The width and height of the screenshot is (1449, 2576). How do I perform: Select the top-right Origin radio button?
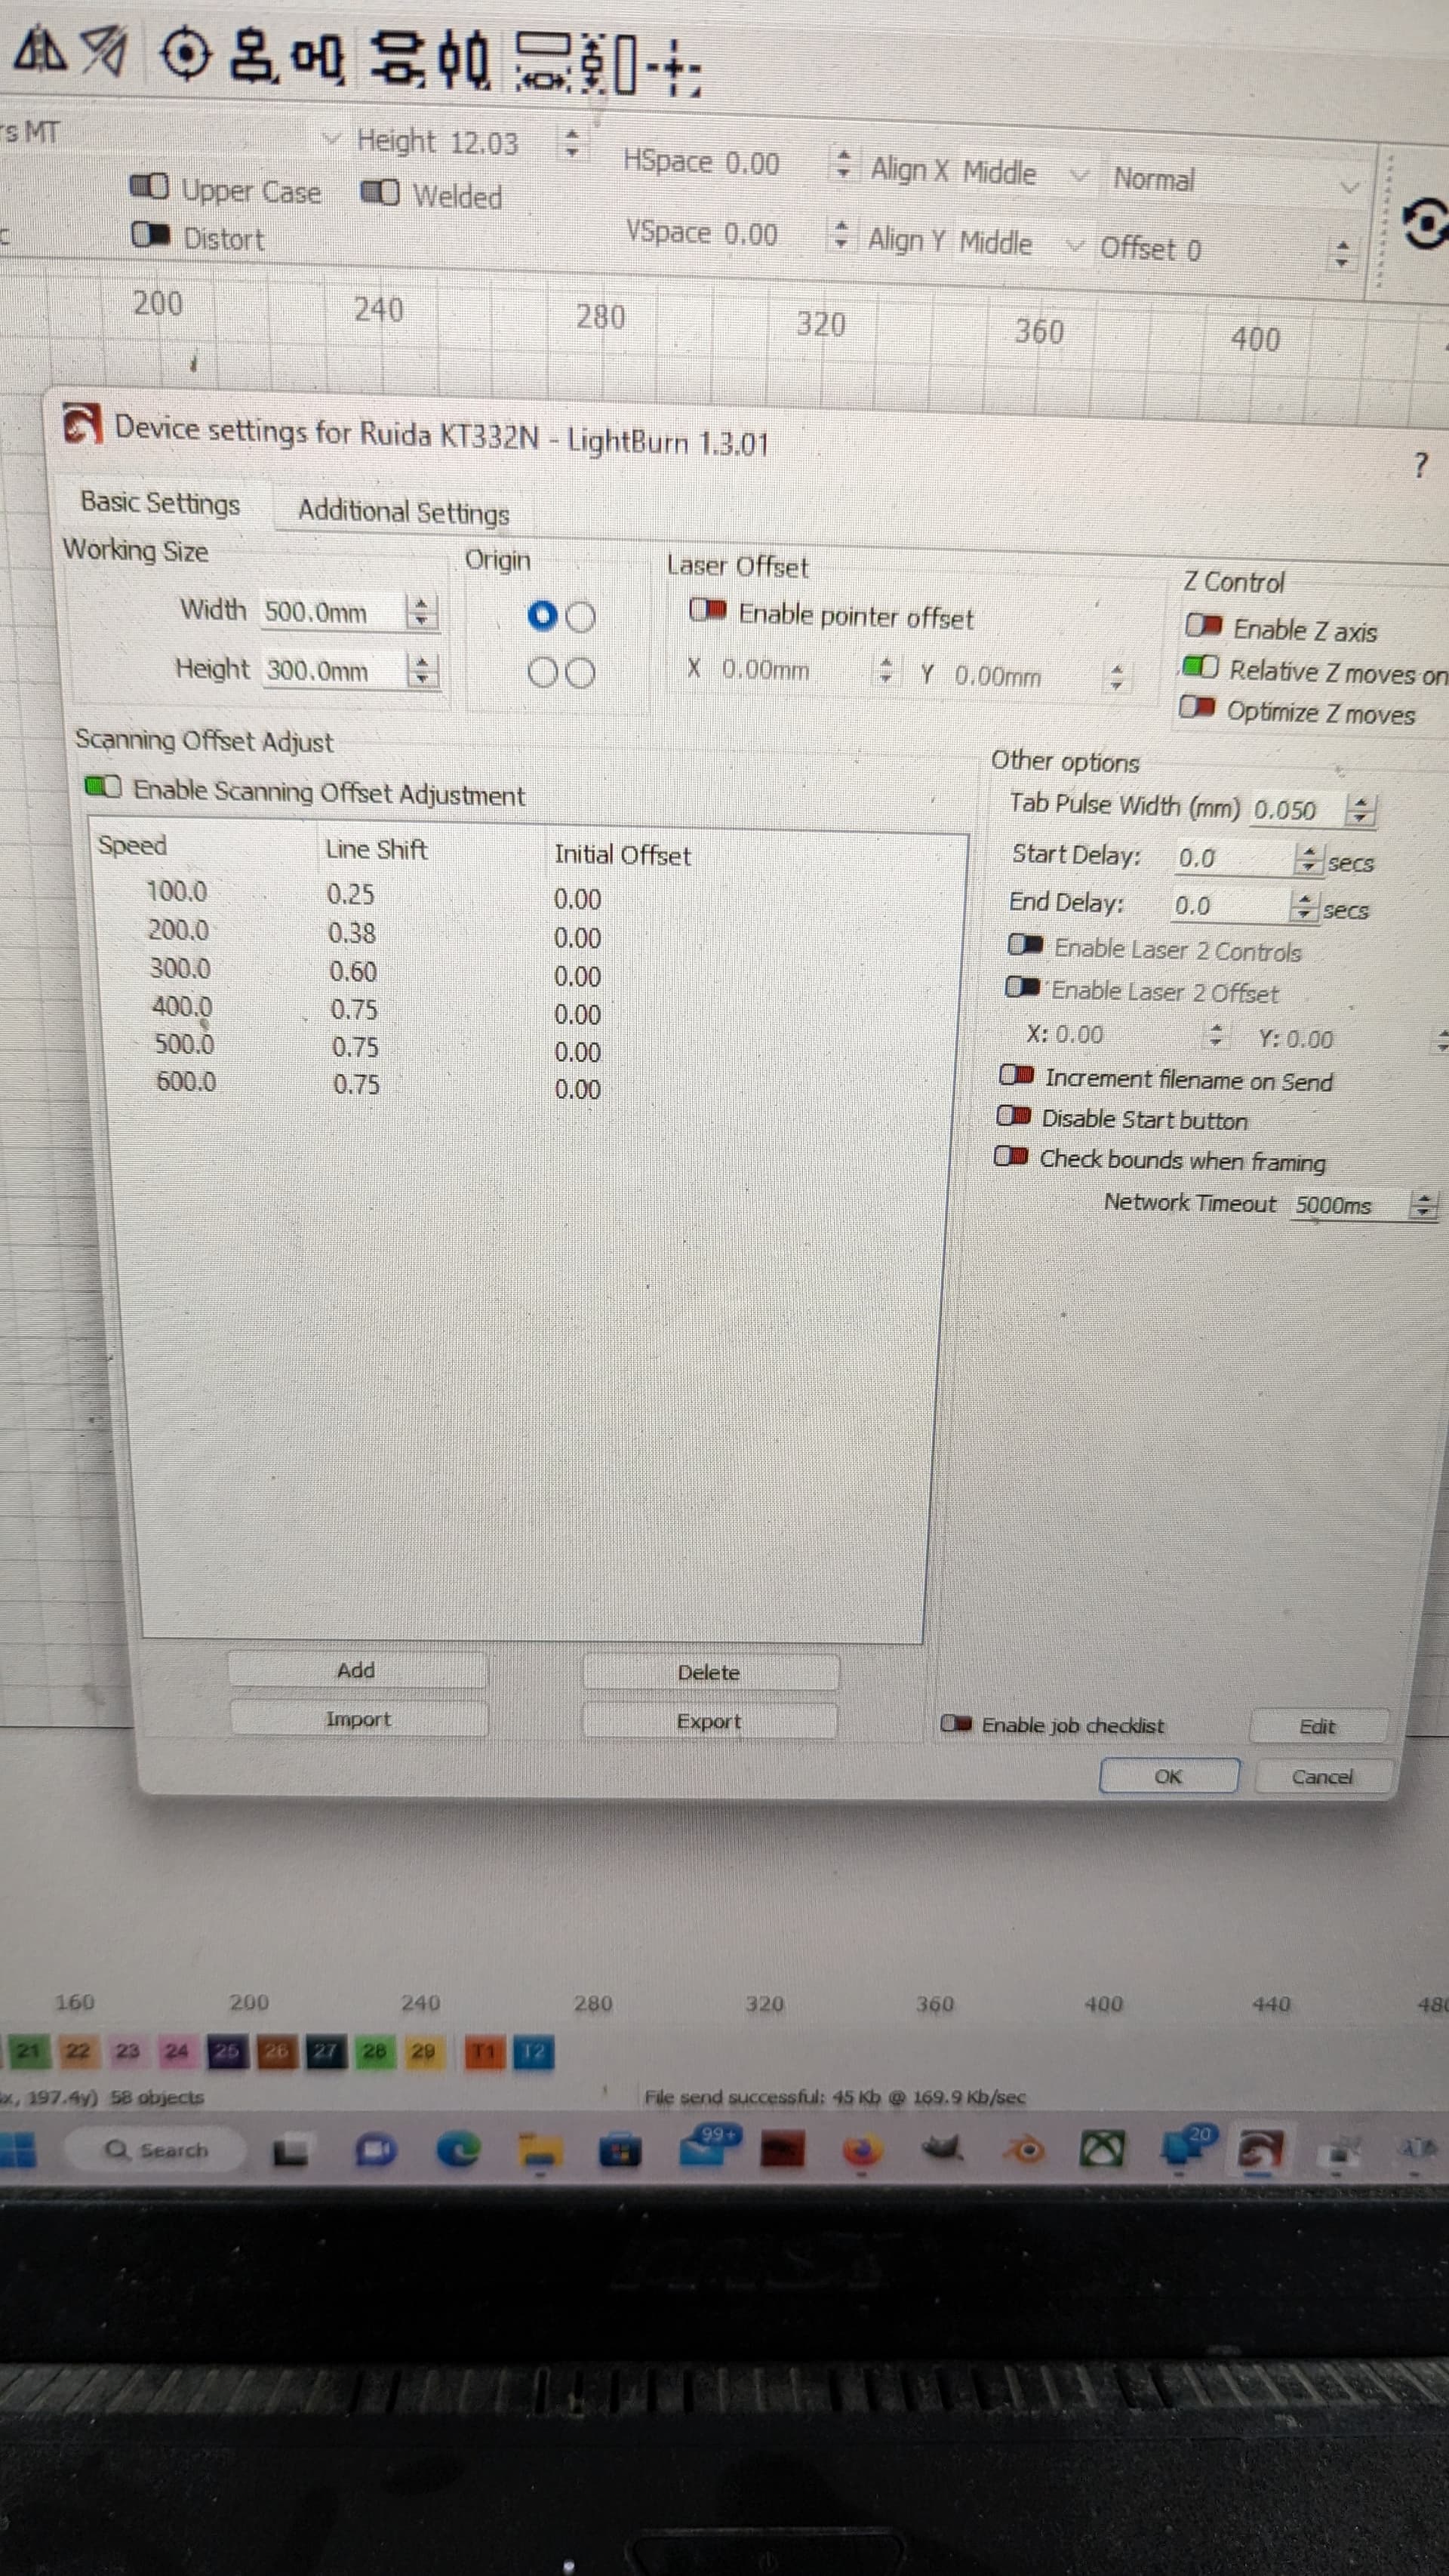point(581,617)
